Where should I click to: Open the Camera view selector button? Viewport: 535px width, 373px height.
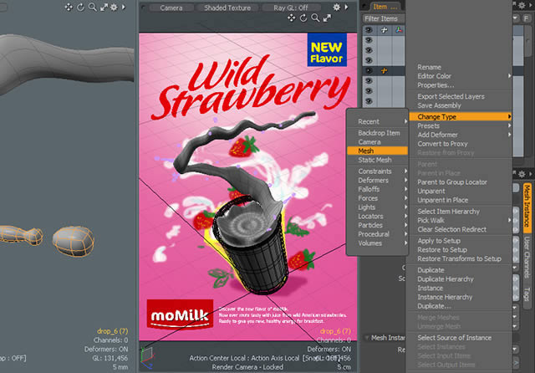click(x=171, y=8)
